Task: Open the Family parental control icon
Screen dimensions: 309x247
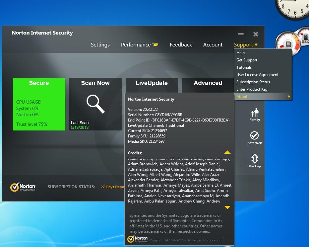Action: pos(255,113)
